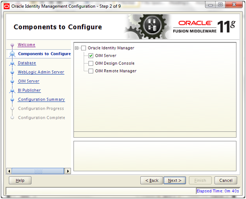The height and width of the screenshot is (199, 246).
Task: Open the Welcome step link
Action: pyautogui.click(x=26, y=45)
